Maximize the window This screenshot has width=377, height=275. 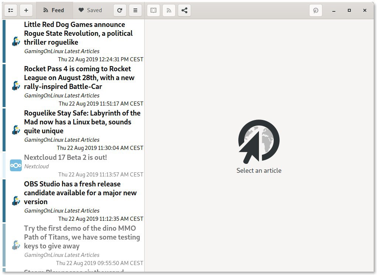[x=349, y=10]
